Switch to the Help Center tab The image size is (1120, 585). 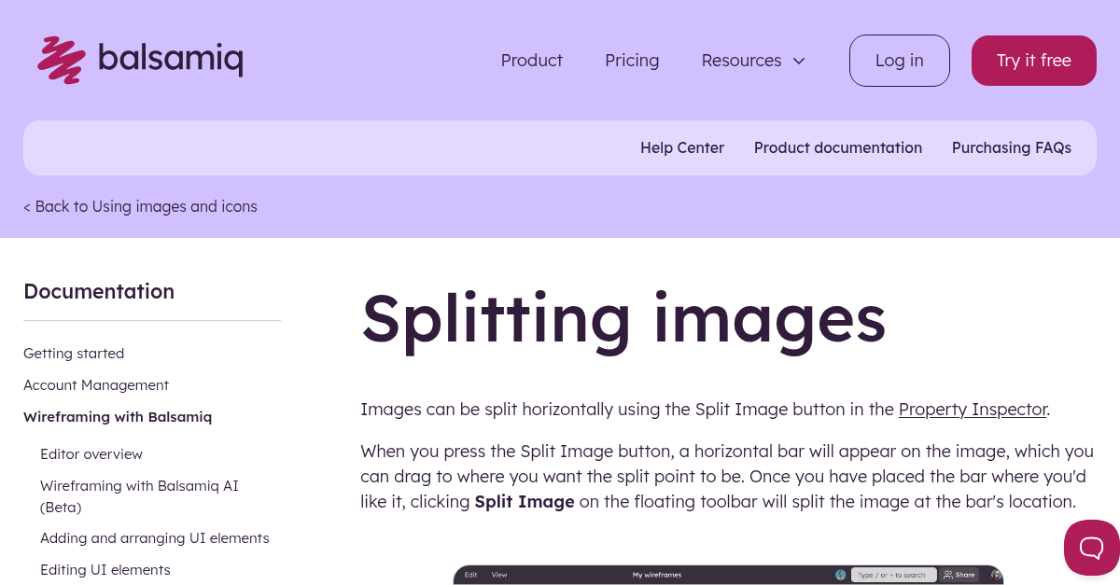coord(682,147)
